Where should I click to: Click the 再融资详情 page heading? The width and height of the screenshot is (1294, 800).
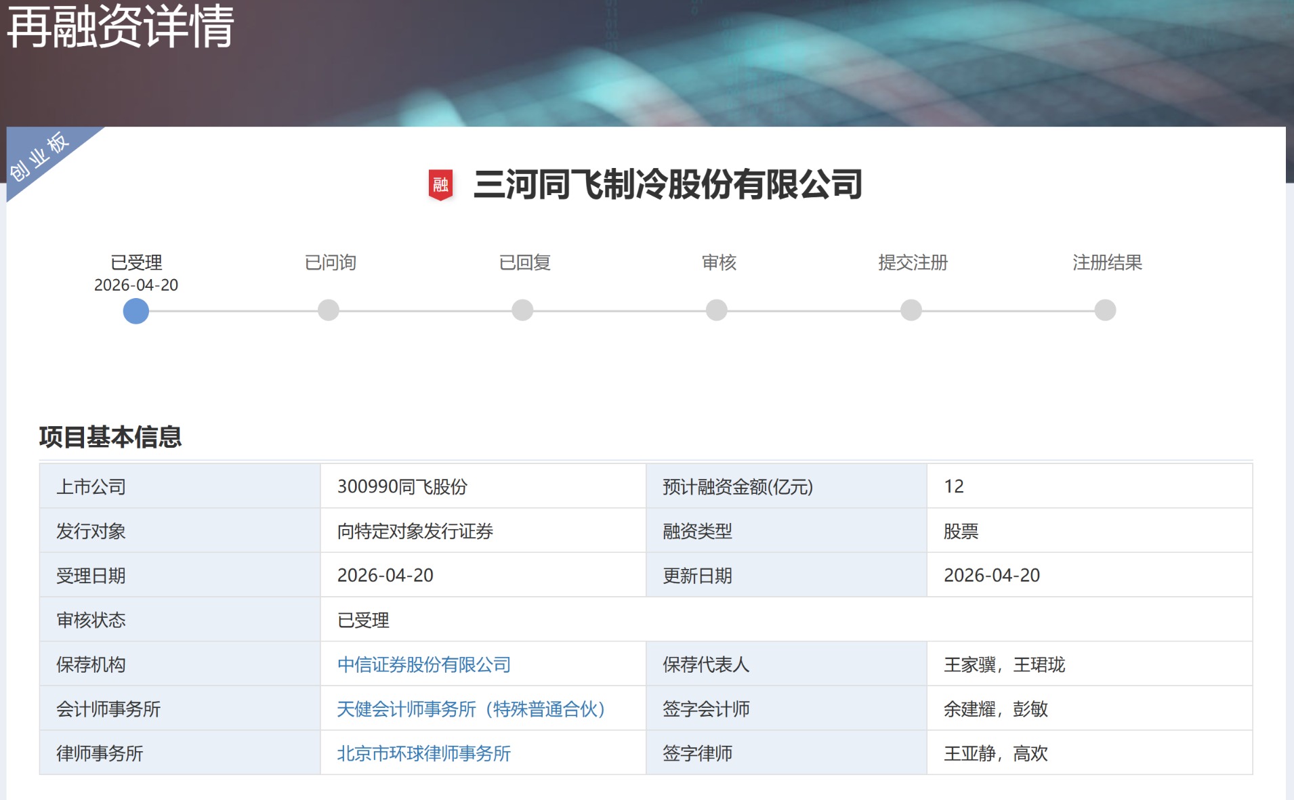(x=121, y=27)
